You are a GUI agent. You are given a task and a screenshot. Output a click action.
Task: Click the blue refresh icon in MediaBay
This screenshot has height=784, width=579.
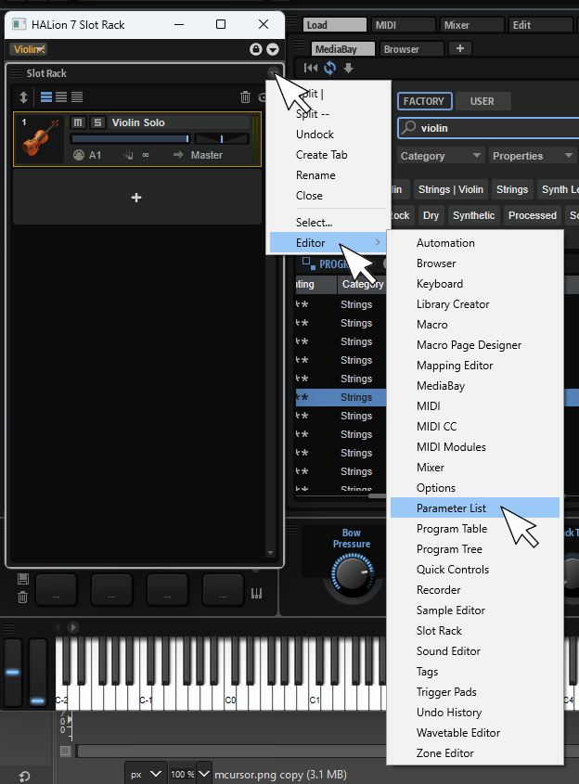click(330, 68)
